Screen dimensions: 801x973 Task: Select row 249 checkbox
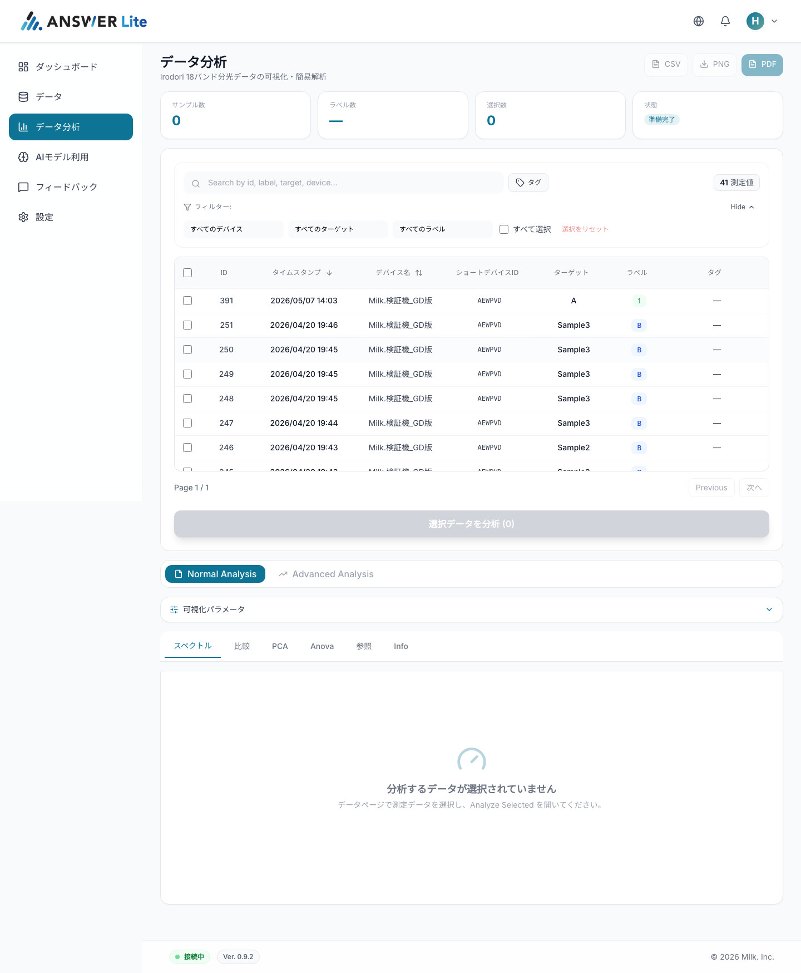point(187,374)
